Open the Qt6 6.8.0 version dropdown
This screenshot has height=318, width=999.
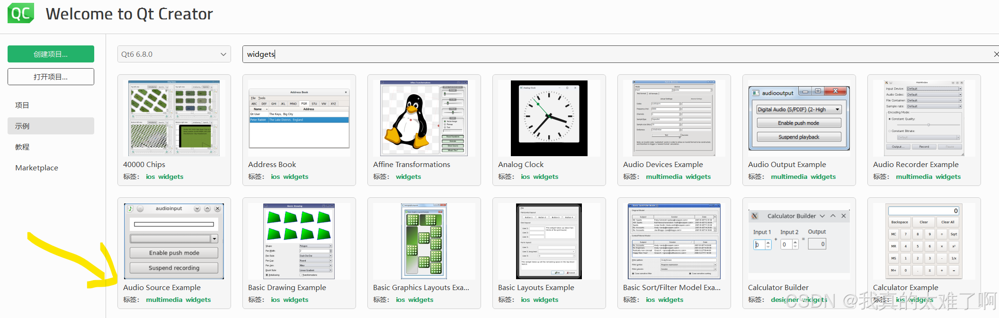pos(174,54)
